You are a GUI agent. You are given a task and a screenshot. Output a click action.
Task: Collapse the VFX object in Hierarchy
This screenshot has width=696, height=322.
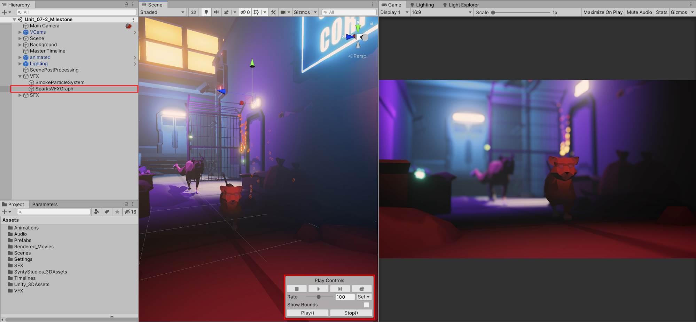point(20,77)
